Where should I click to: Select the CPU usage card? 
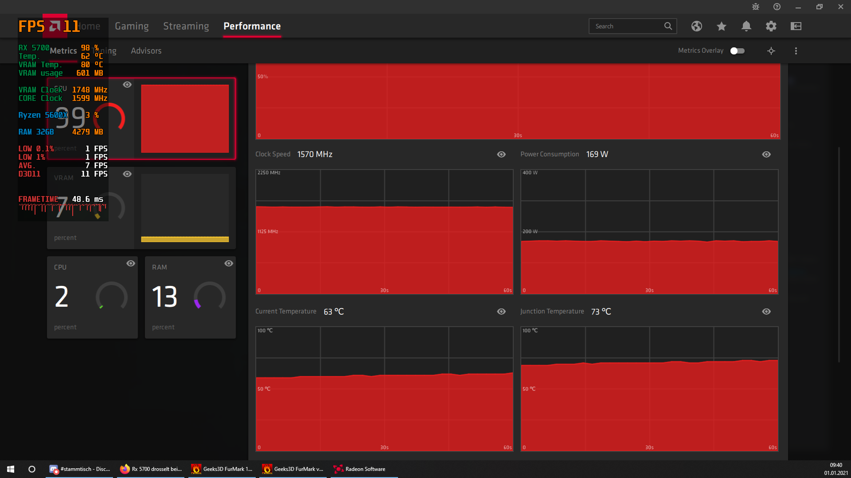tap(92, 297)
